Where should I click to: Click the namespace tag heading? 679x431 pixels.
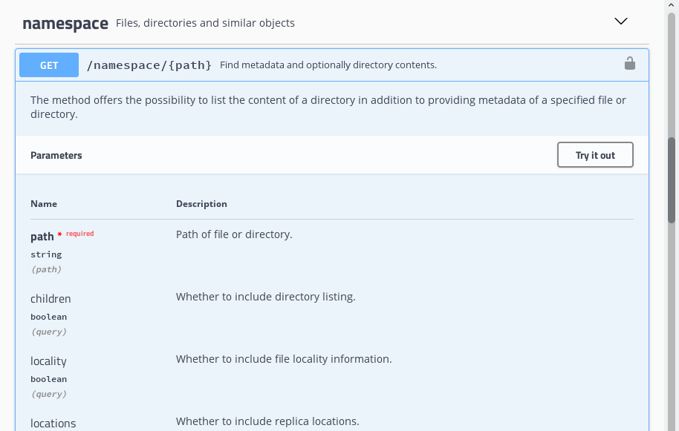[65, 23]
